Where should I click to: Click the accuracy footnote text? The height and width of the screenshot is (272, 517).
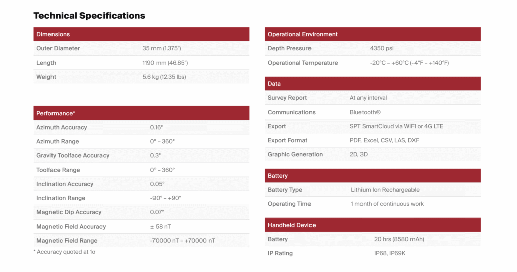[x=65, y=252]
